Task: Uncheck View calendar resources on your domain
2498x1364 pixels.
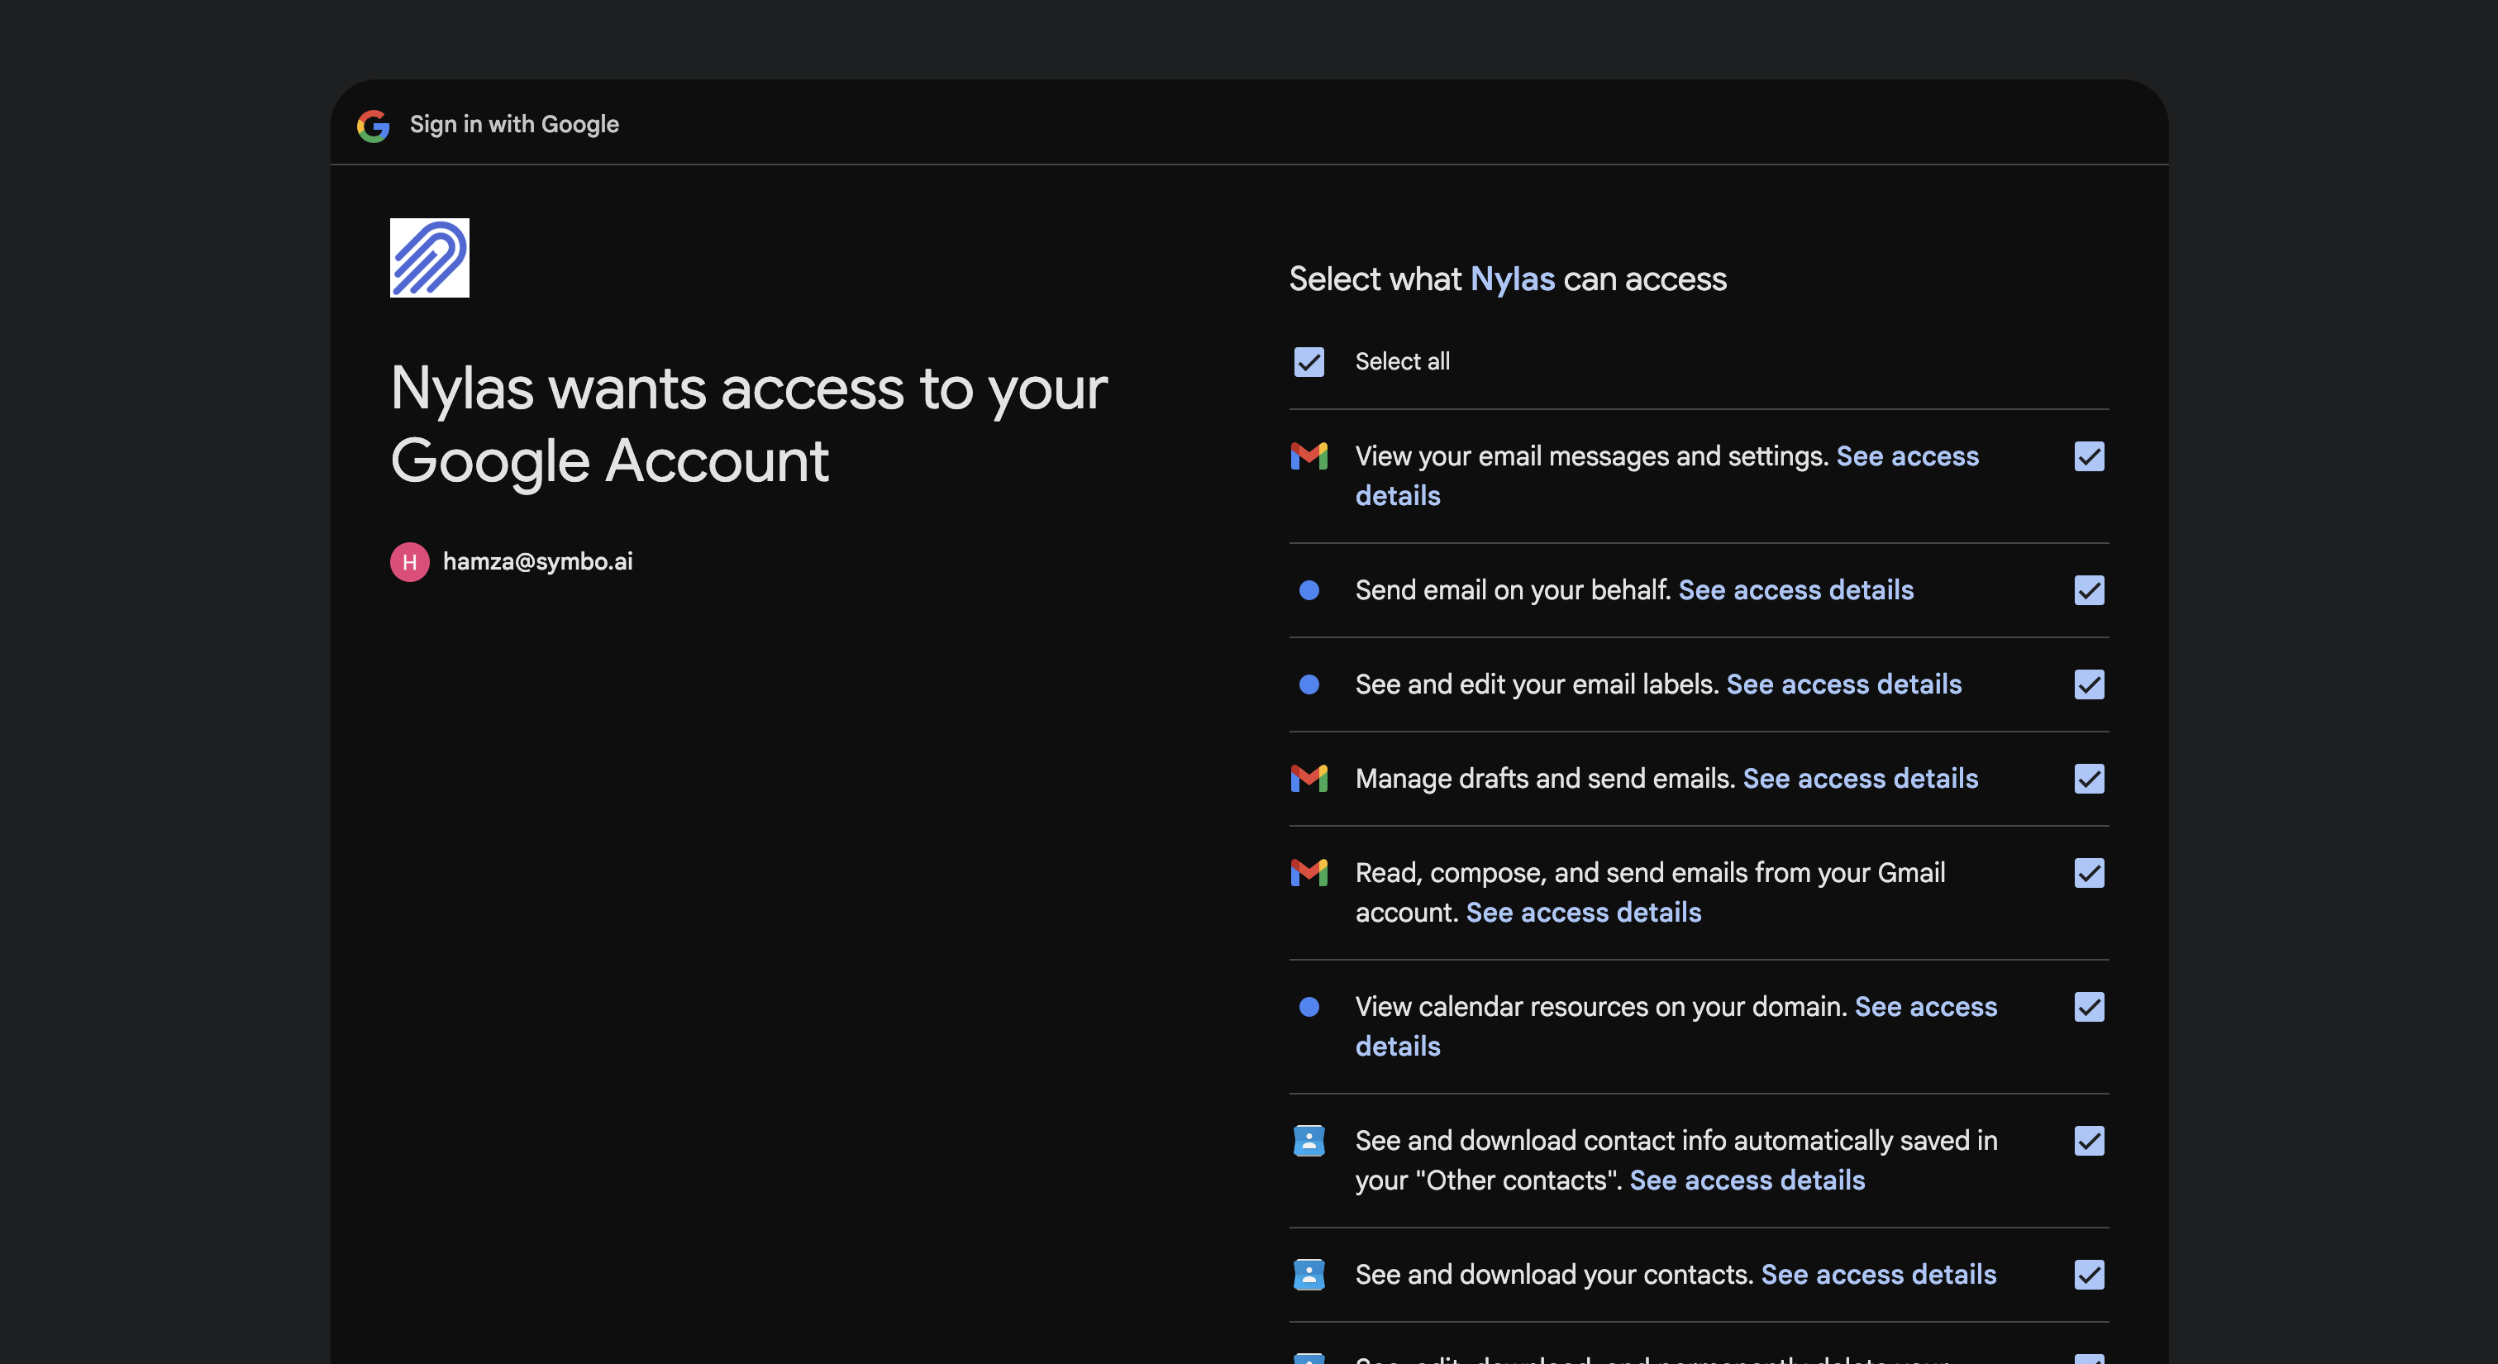Action: coord(2090,1007)
